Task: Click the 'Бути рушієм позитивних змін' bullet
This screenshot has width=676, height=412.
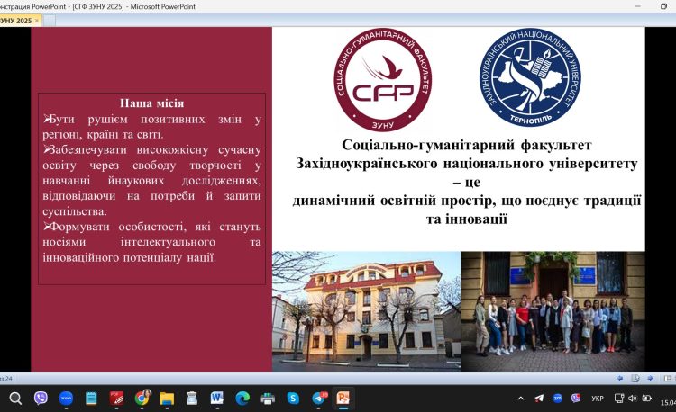Action: click(x=151, y=127)
